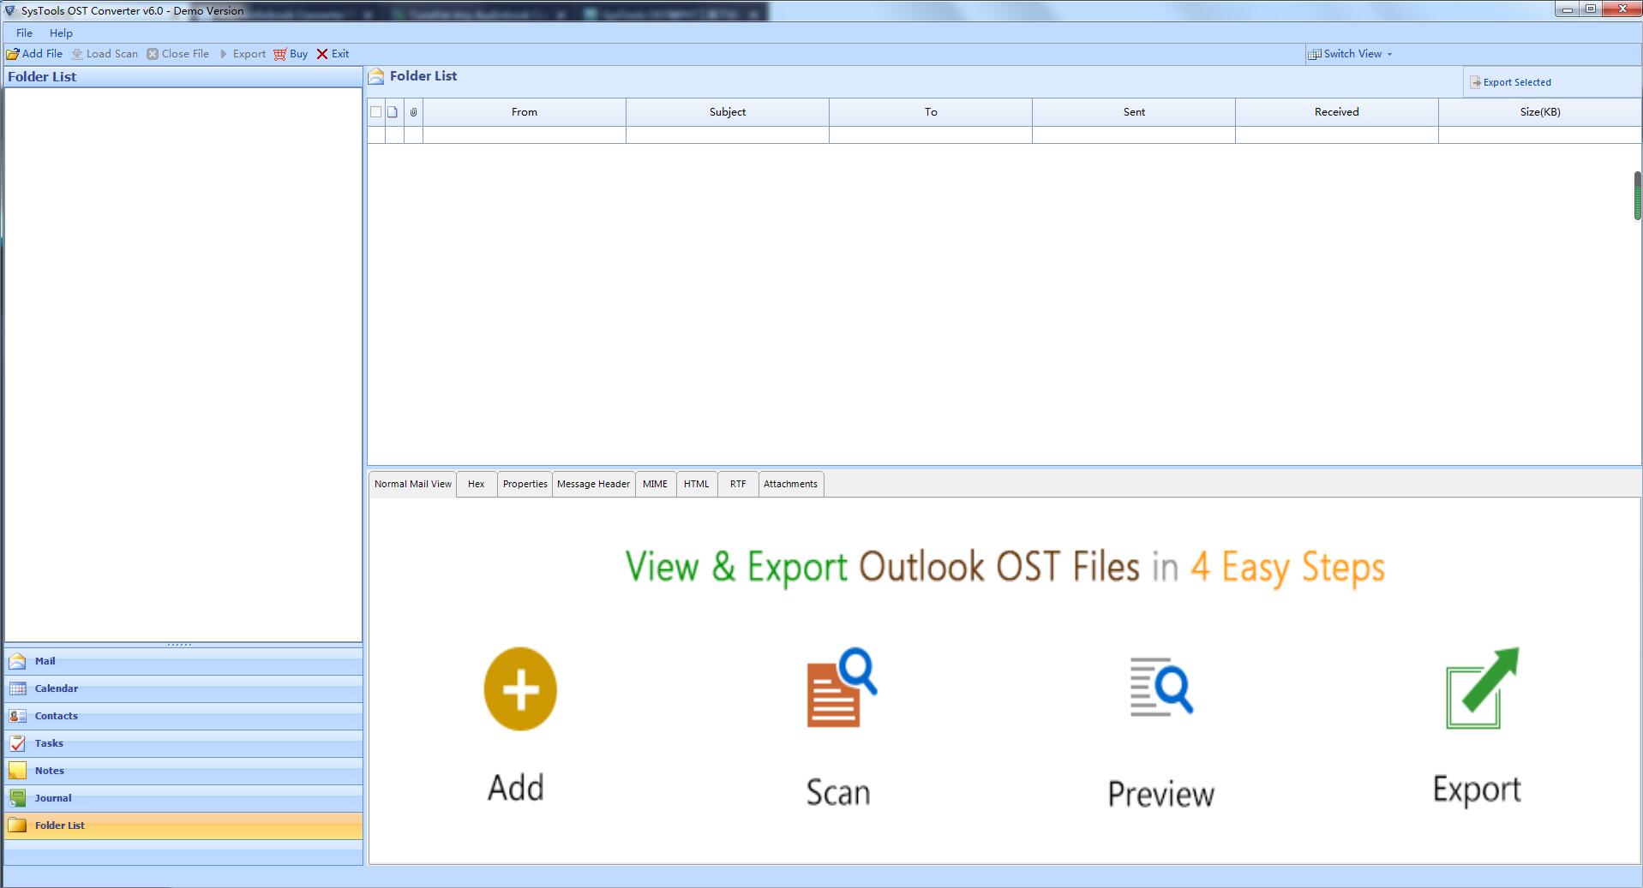Sort by the Subject column header
Viewport: 1643px width, 888px height.
pyautogui.click(x=728, y=112)
